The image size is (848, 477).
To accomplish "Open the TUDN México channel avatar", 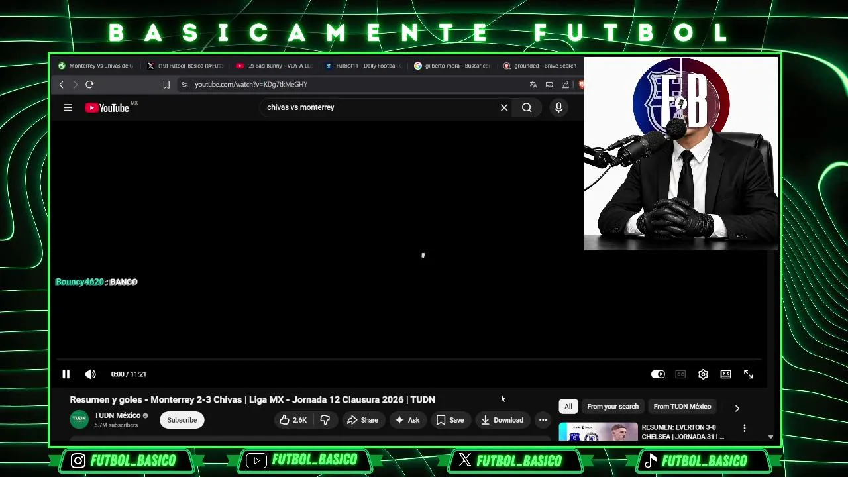I will (x=79, y=420).
